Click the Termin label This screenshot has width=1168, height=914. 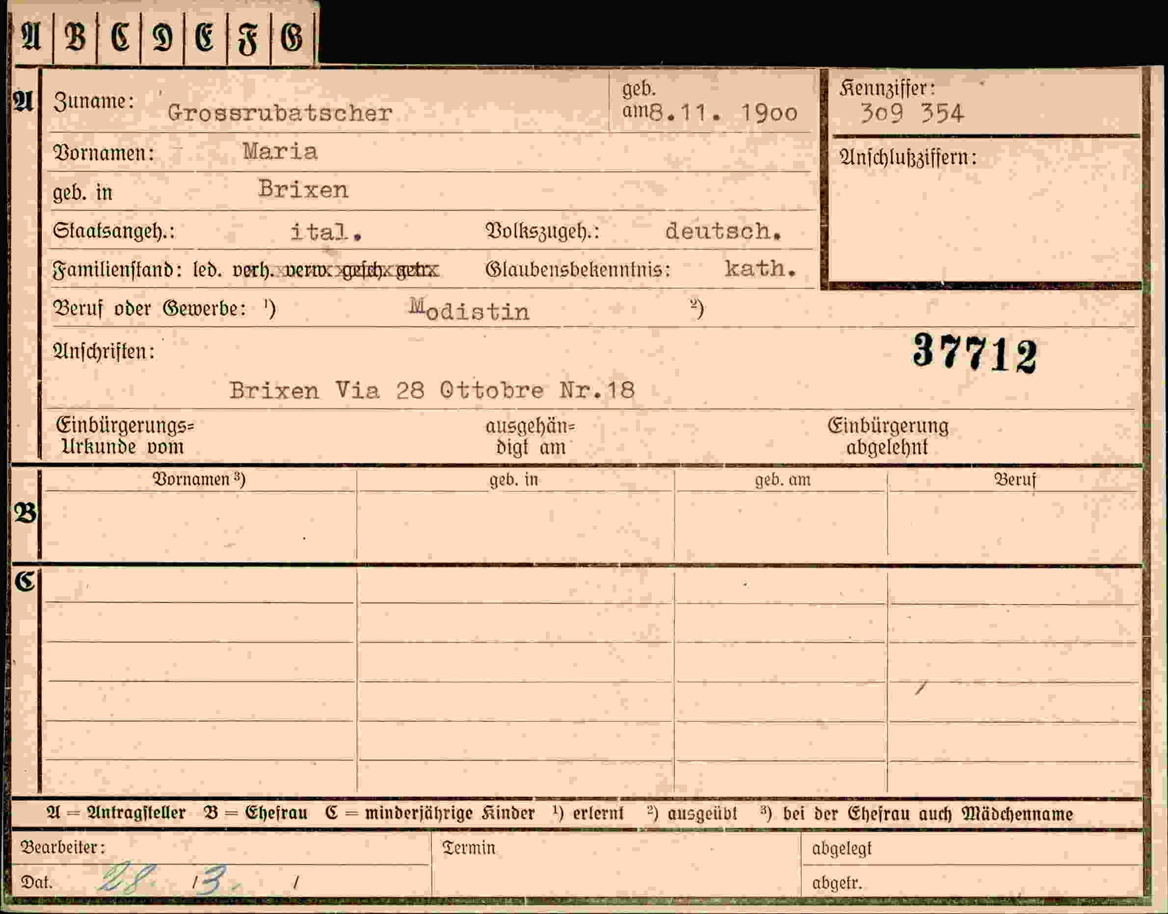point(469,848)
